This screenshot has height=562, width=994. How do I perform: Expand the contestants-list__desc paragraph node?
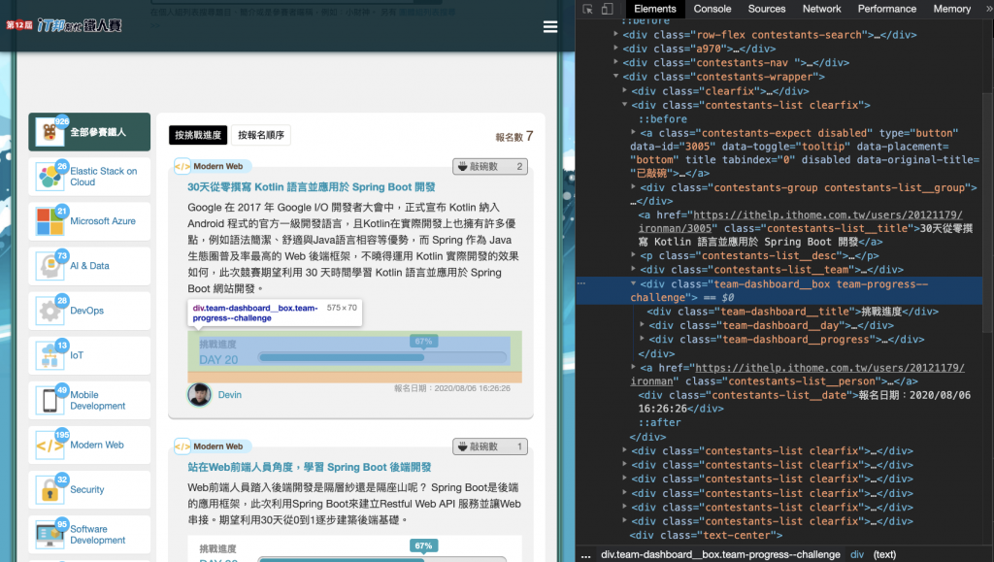[633, 255]
